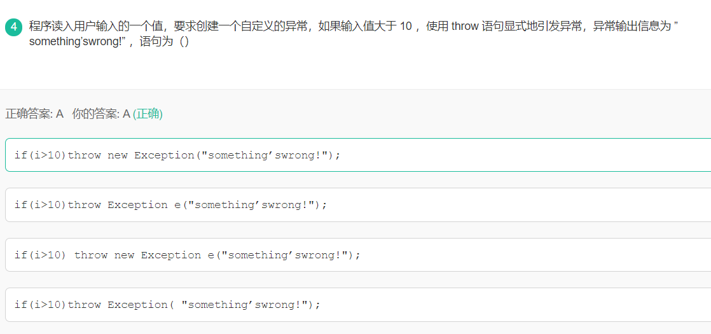The width and height of the screenshot is (711, 334).
Task: Click the green 正确 result label
Action: [x=148, y=114]
